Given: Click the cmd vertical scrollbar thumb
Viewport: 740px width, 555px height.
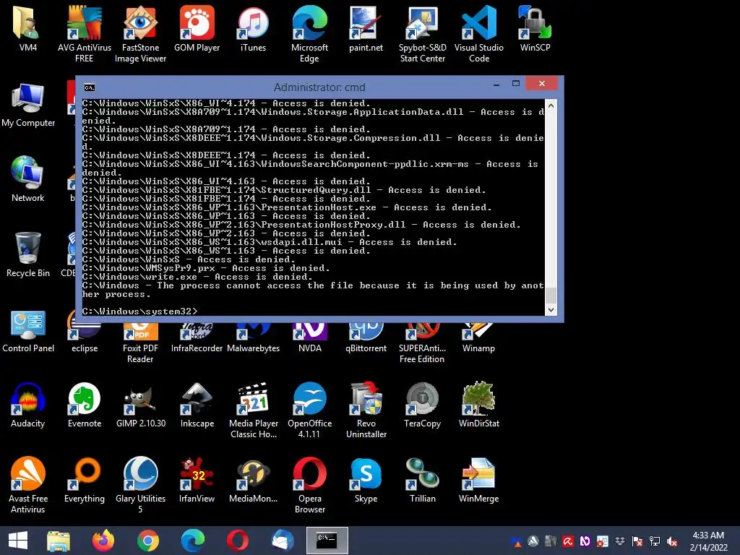Looking at the screenshot, I should 551,295.
